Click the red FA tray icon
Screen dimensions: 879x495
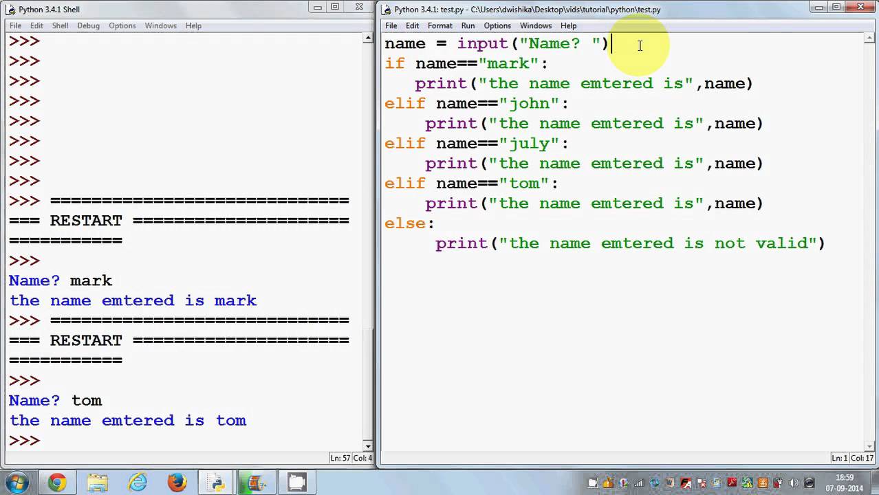[686, 483]
